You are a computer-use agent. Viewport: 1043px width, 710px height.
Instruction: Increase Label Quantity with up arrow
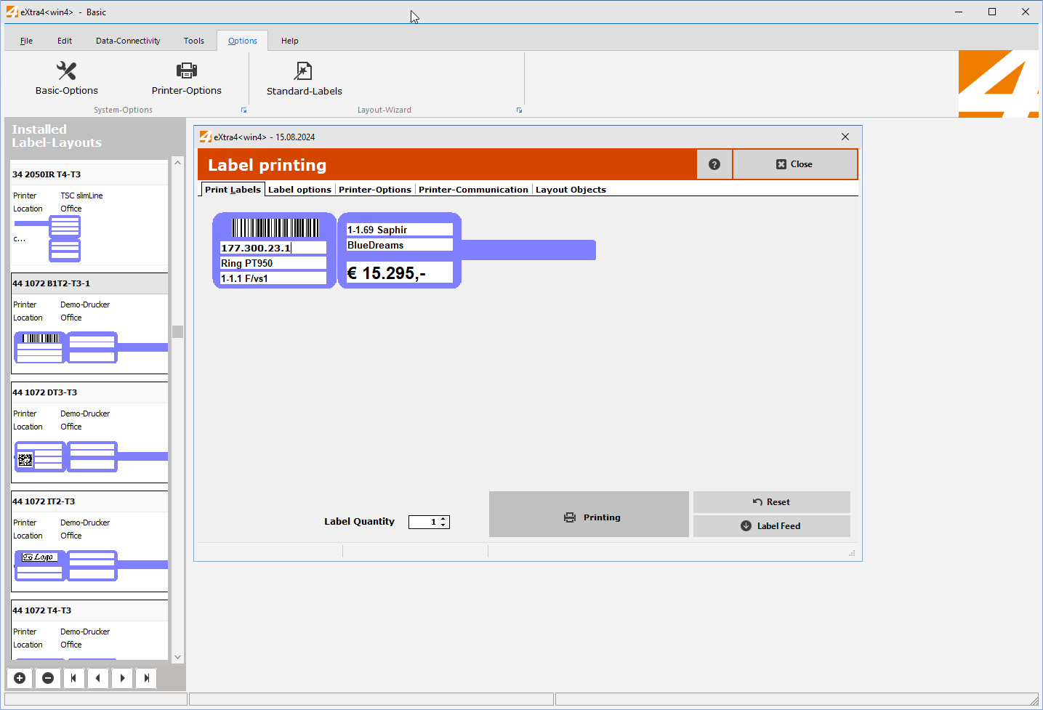click(443, 519)
